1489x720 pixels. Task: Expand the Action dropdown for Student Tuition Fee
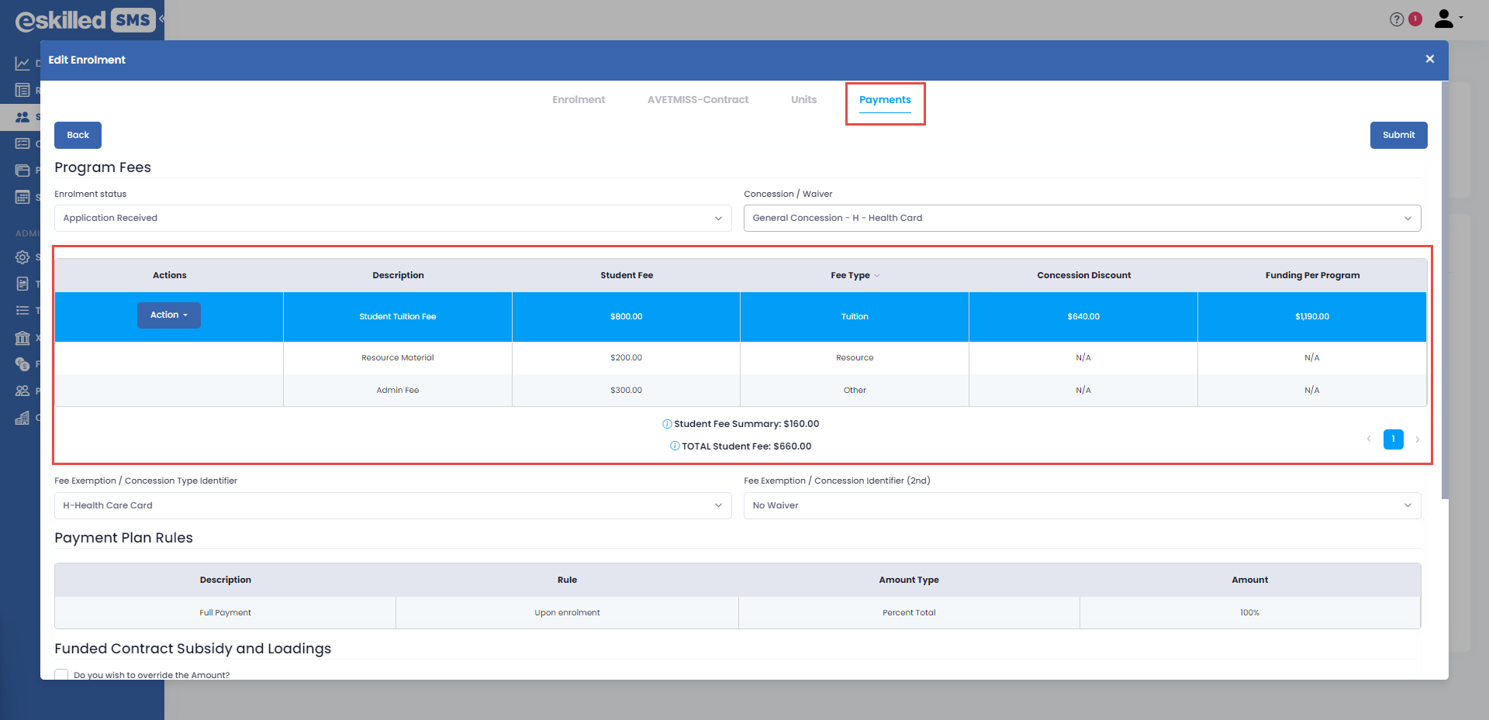pyautogui.click(x=169, y=315)
